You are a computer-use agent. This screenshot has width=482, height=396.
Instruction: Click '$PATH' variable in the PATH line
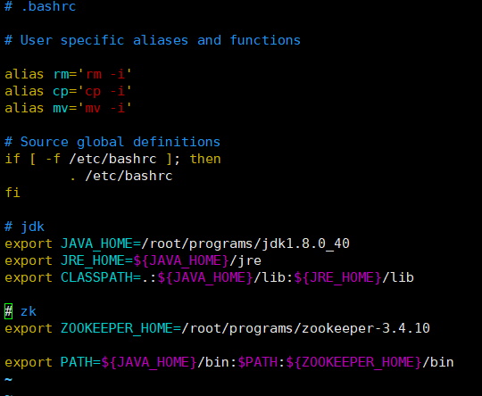258,362
